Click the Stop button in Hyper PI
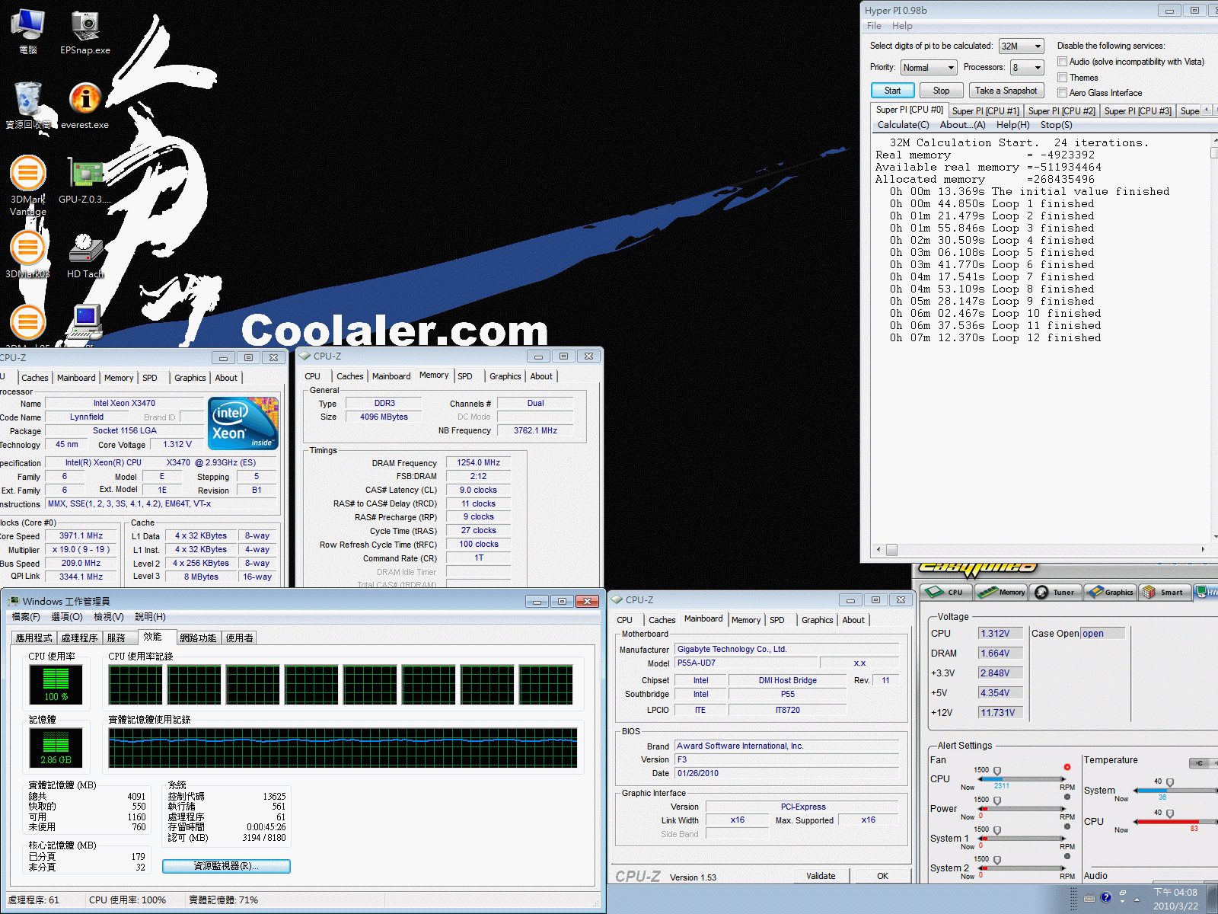The height and width of the screenshot is (914, 1218). [x=942, y=91]
